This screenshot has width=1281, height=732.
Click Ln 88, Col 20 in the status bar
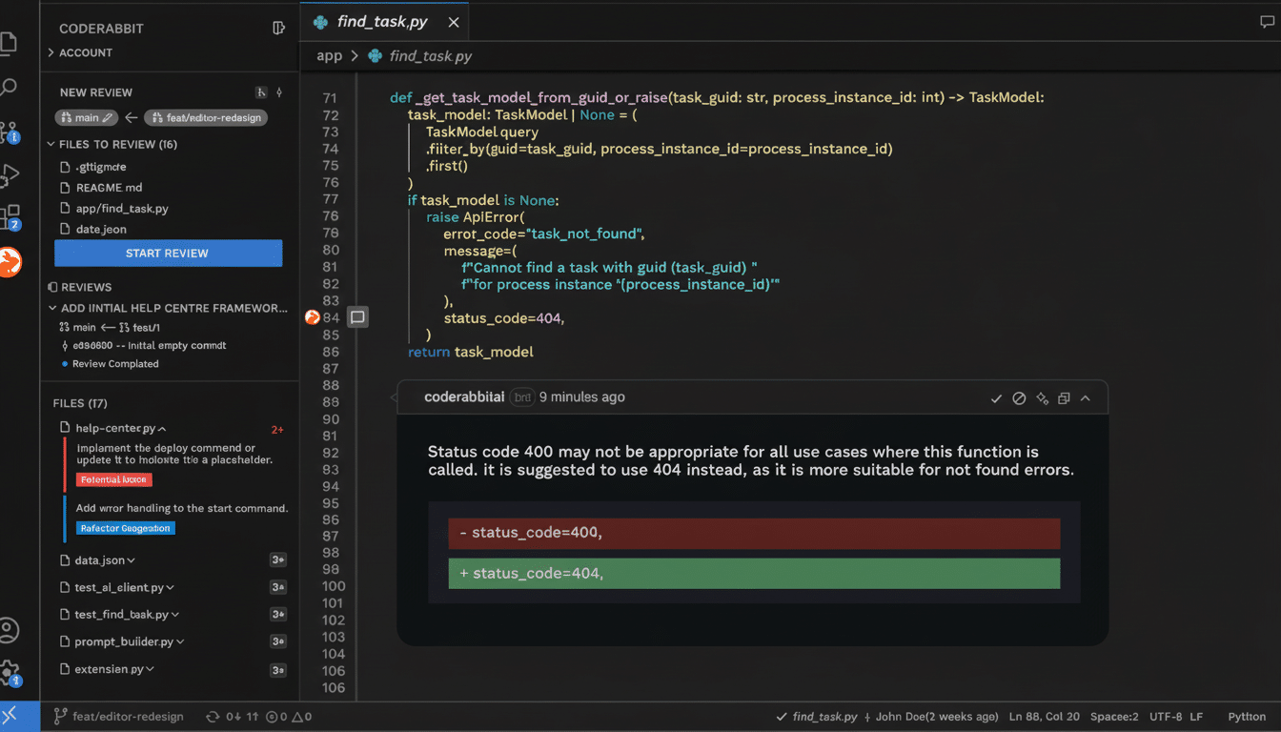(1044, 716)
